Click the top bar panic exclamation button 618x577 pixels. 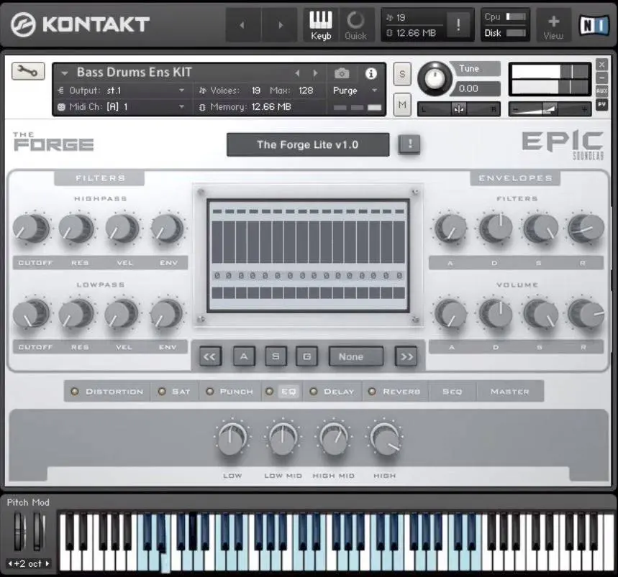pyautogui.click(x=458, y=25)
